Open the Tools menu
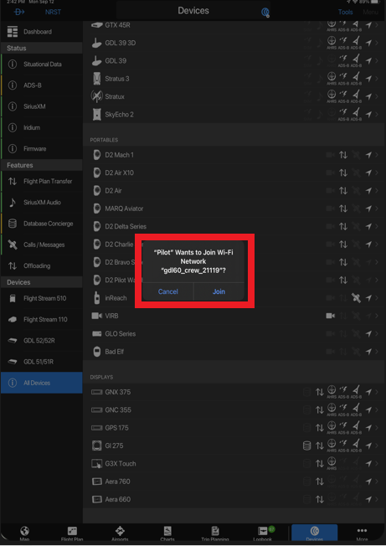 pos(345,12)
